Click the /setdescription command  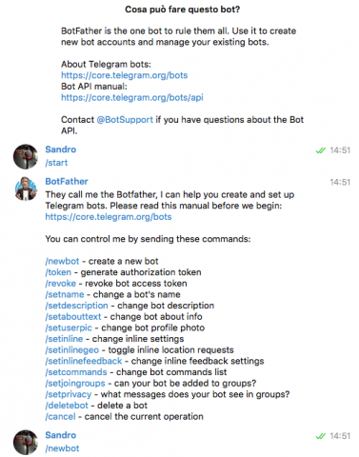click(x=76, y=306)
